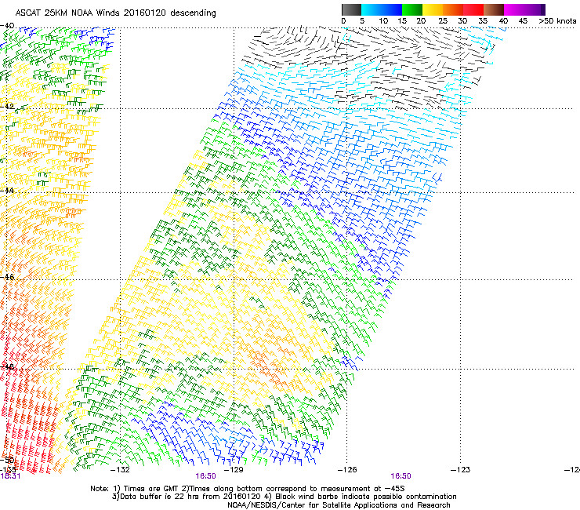Viewport: 580px width, 510px height.
Task: Click the '35' legend scale label
Action: pos(483,21)
